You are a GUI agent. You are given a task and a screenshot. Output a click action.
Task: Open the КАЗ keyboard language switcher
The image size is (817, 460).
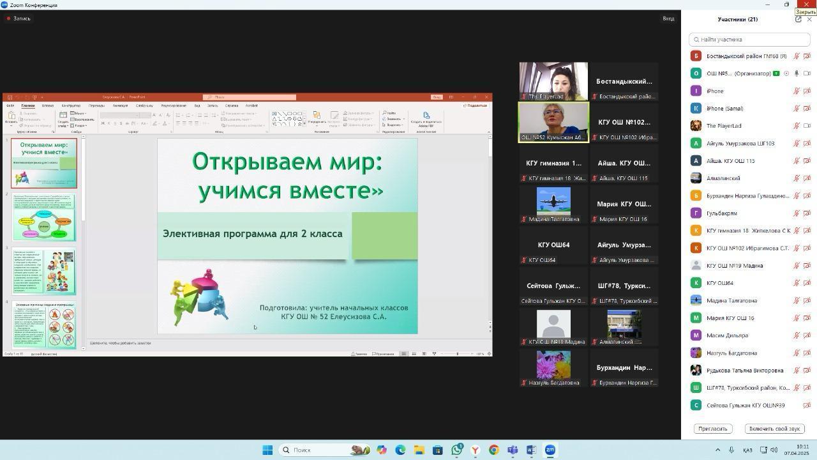point(747,450)
